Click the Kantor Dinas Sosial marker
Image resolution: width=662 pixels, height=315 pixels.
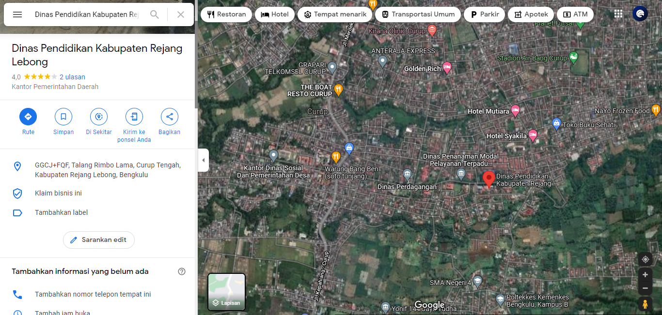[x=273, y=156]
